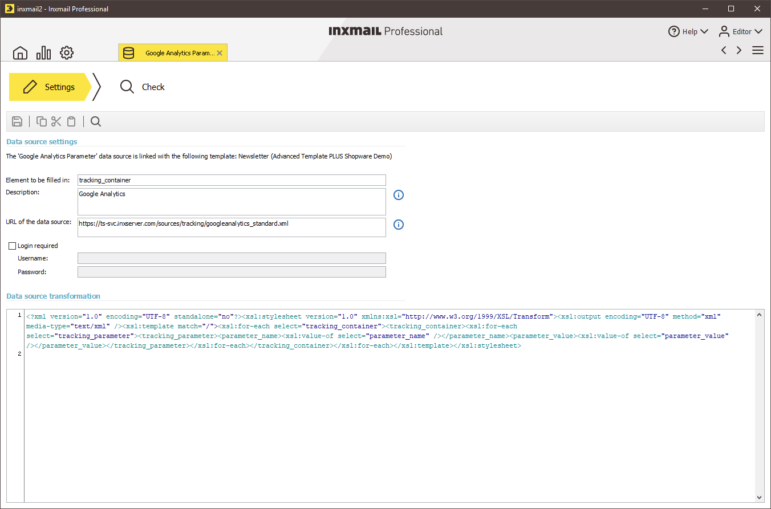
Task: Click the transformation editor up scroll arrow
Action: 759,315
